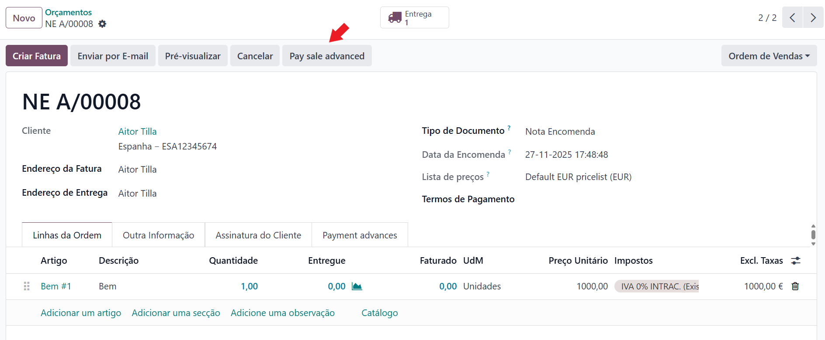Show help tooltip for Tipo de Documento

pyautogui.click(x=509, y=128)
